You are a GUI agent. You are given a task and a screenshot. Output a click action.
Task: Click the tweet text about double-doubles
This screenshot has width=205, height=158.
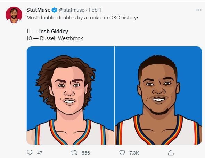[82, 18]
